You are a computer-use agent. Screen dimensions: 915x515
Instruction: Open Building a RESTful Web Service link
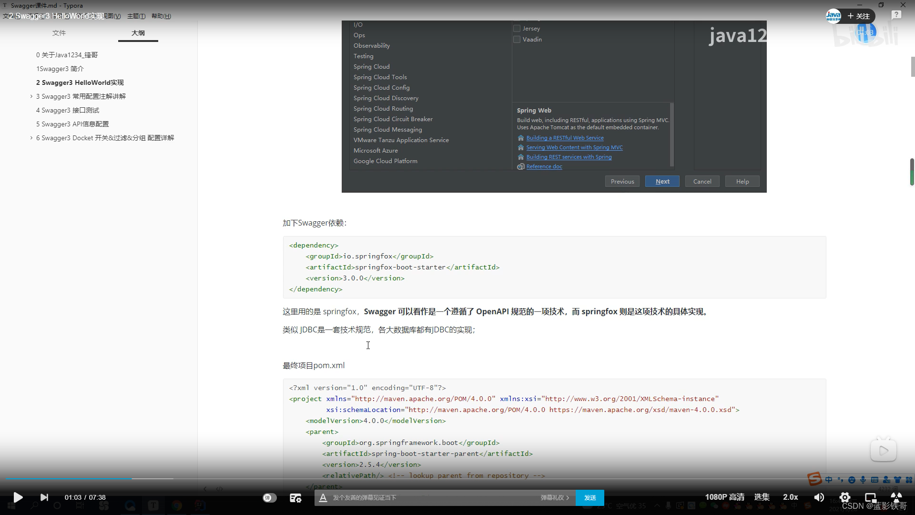[x=565, y=138]
